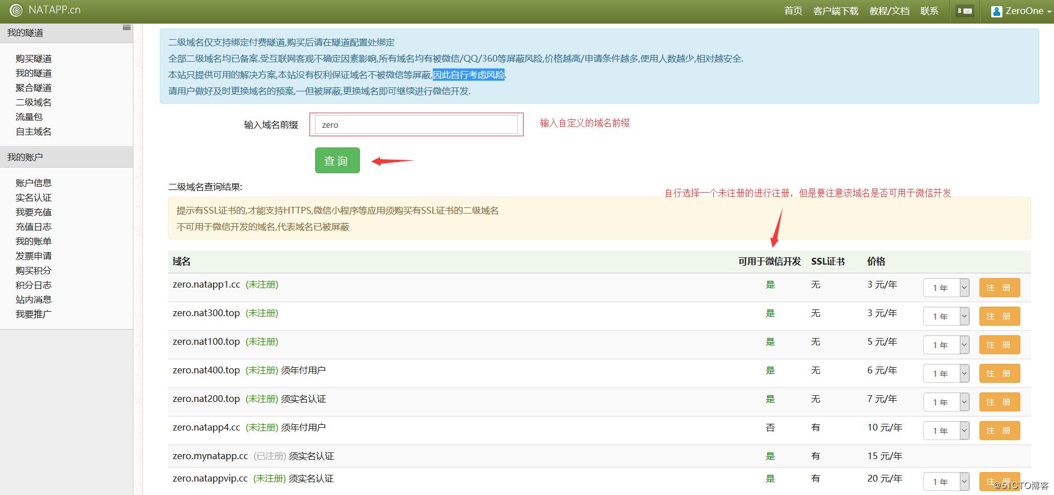Click the zero.mynatapp.cc domain name text
The width and height of the screenshot is (1054, 495).
210,456
